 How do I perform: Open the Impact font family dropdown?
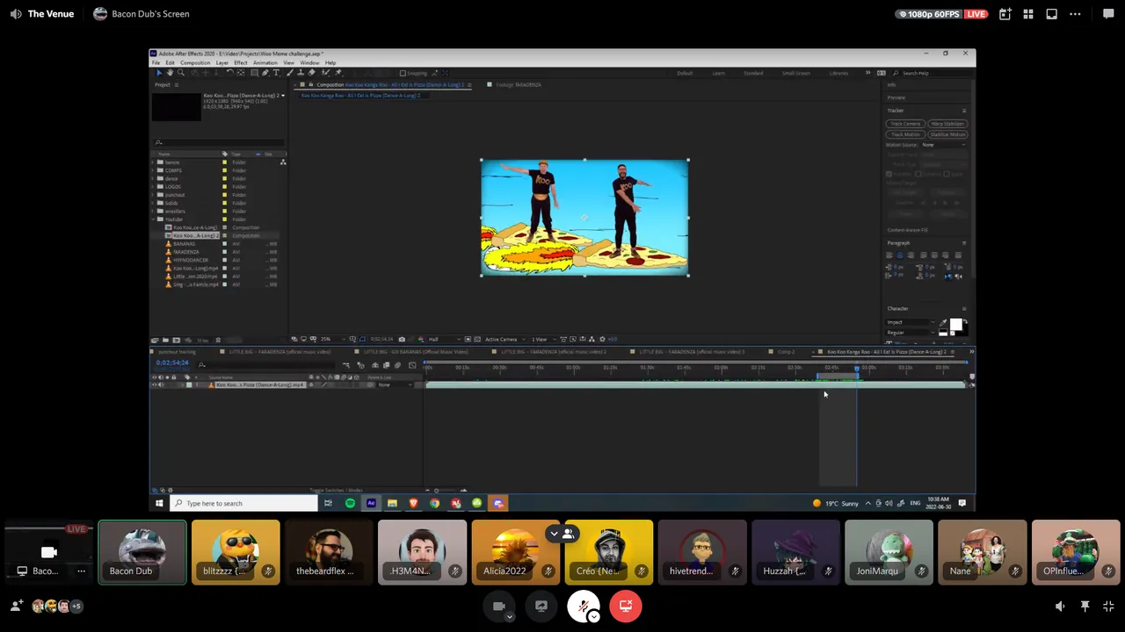911,322
